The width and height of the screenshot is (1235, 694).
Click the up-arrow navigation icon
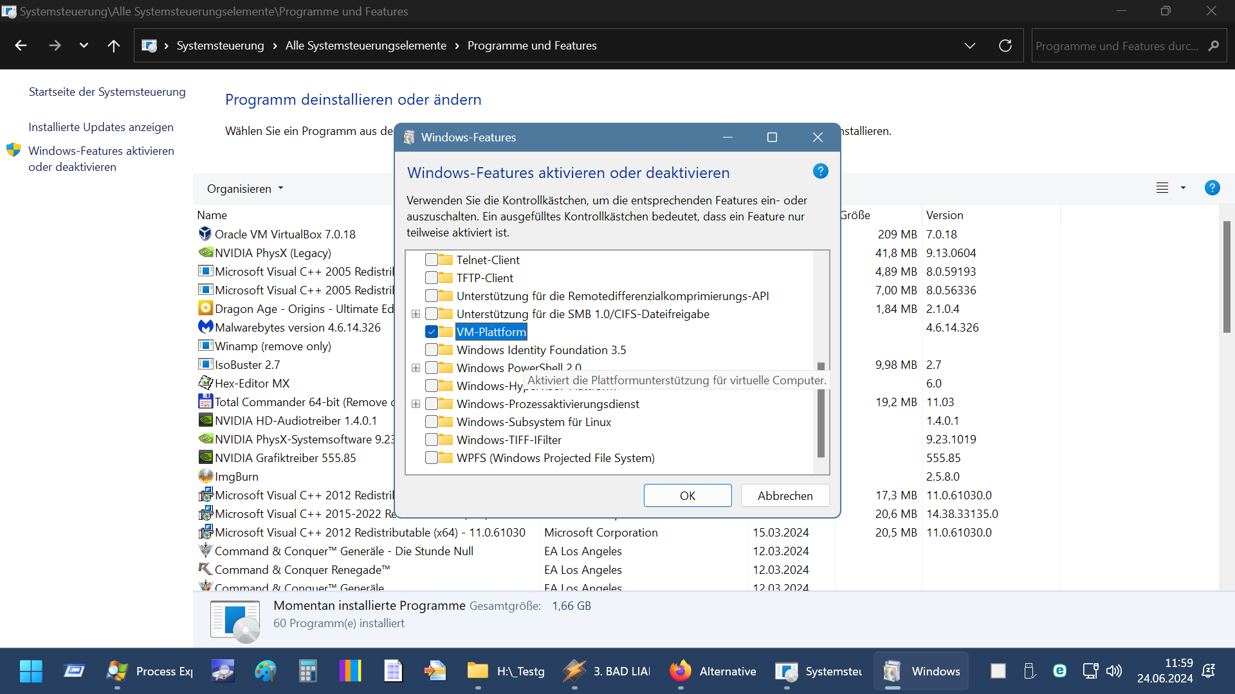[x=114, y=46]
